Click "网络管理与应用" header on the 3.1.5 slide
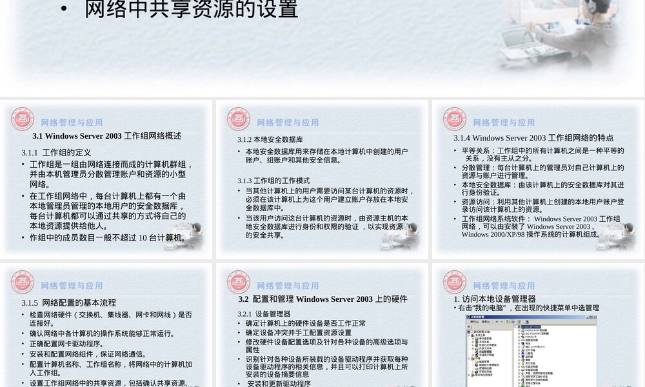Image resolution: width=645 pixels, height=387 pixels. pos(72,286)
